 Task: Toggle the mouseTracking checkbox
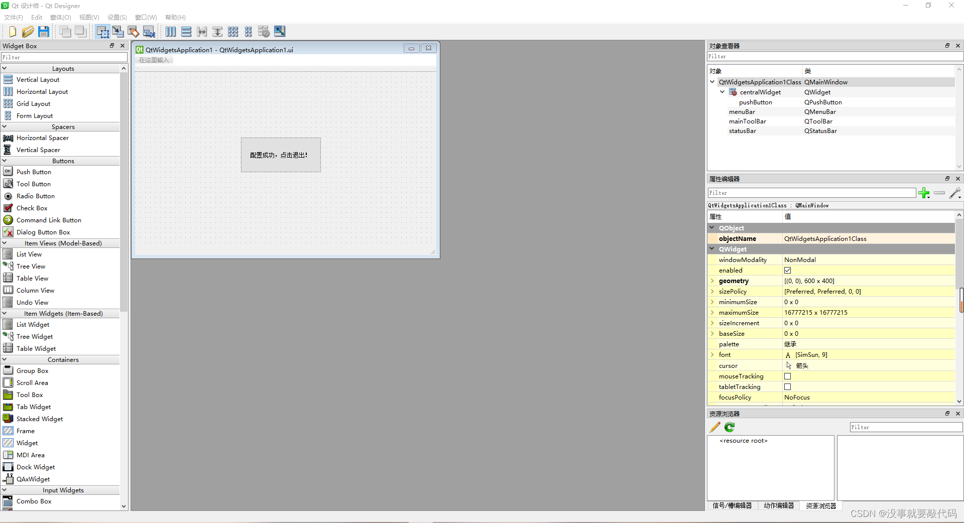tap(787, 376)
